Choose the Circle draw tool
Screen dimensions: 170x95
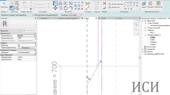[137, 3]
